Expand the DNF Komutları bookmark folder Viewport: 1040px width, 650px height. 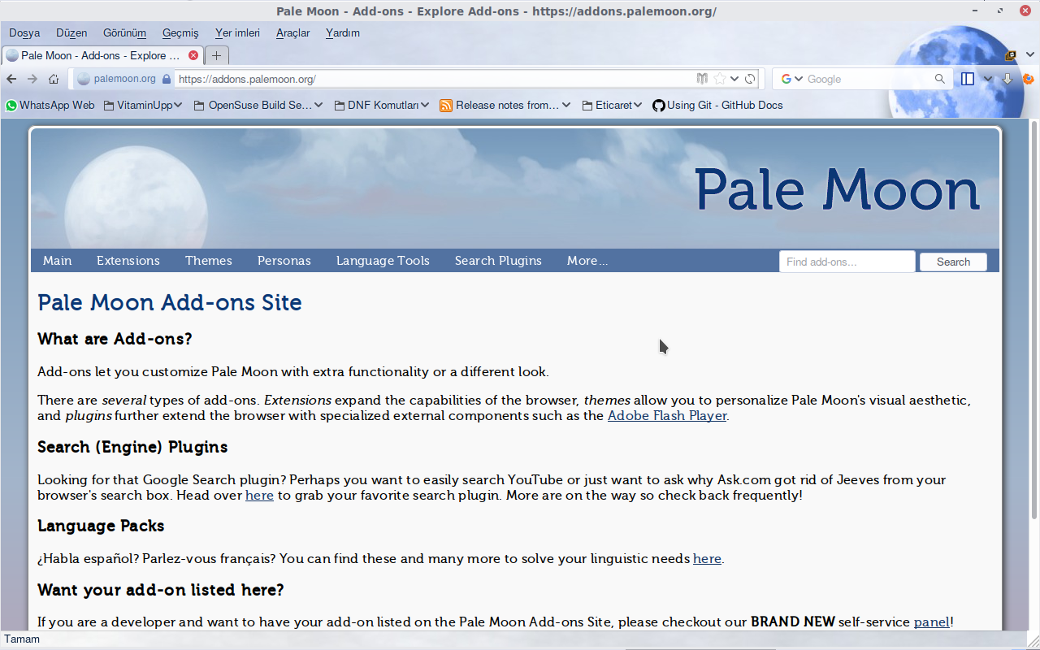tap(381, 105)
